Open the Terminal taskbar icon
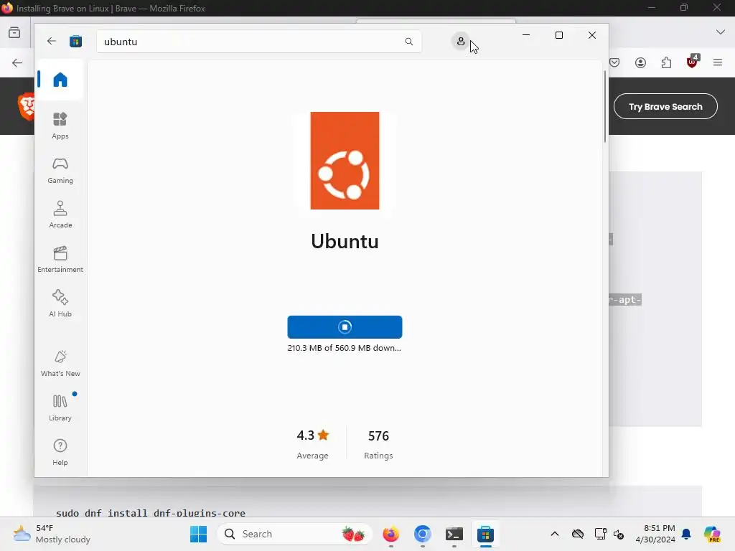735x551 pixels. (x=454, y=534)
